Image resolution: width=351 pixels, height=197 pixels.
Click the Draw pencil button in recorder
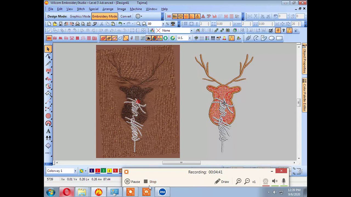click(x=222, y=182)
